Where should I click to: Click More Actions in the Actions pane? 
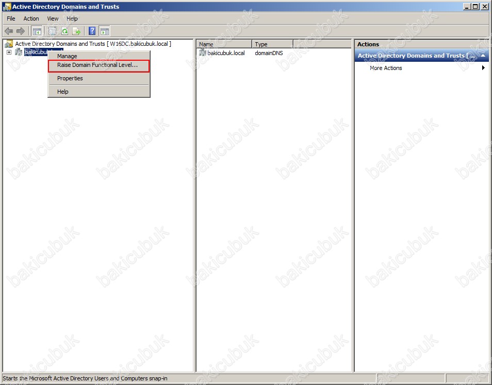pyautogui.click(x=386, y=68)
